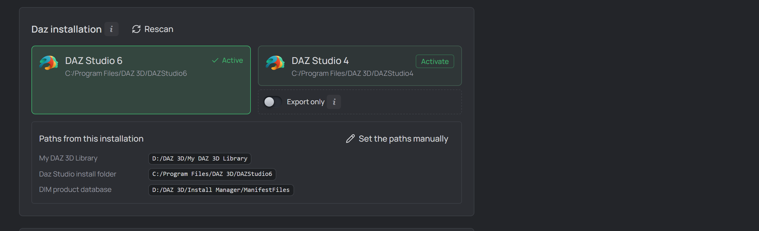Click the C:/Program Files/DAZ 3D/DAZStudio6 path chip
Screen dimensions: 759x231
[x=212, y=174]
